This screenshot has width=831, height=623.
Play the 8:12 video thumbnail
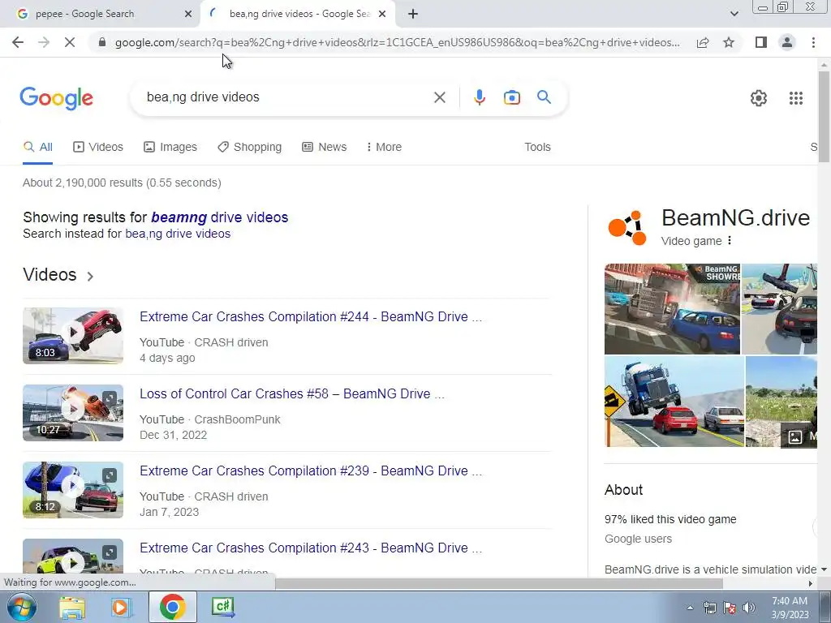tap(73, 490)
